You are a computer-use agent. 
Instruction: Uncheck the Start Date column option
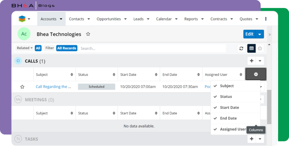[235, 107]
